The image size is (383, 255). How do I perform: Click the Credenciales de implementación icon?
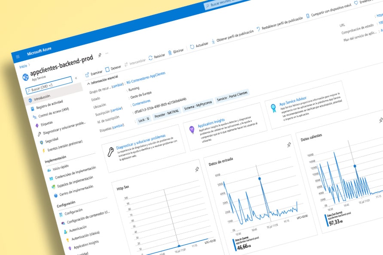(51, 178)
